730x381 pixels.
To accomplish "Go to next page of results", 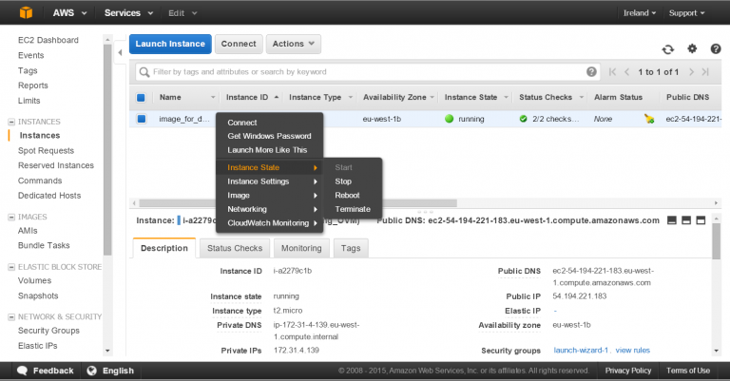I will click(x=691, y=71).
